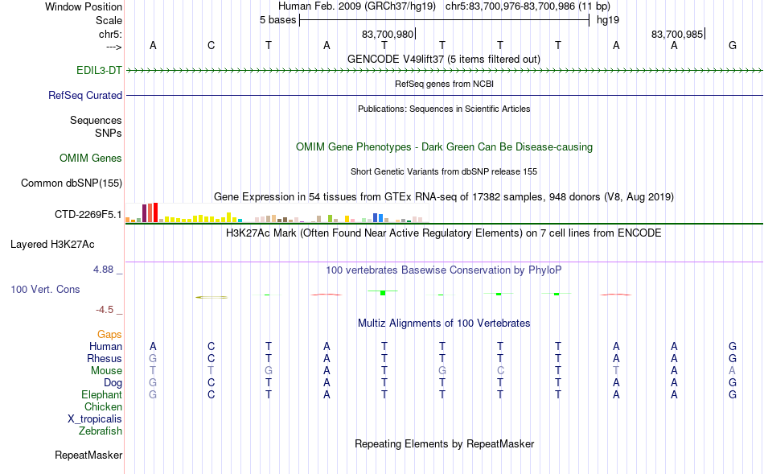Select the C base in Mouse row
This screenshot has height=474, width=764.
coord(500,371)
